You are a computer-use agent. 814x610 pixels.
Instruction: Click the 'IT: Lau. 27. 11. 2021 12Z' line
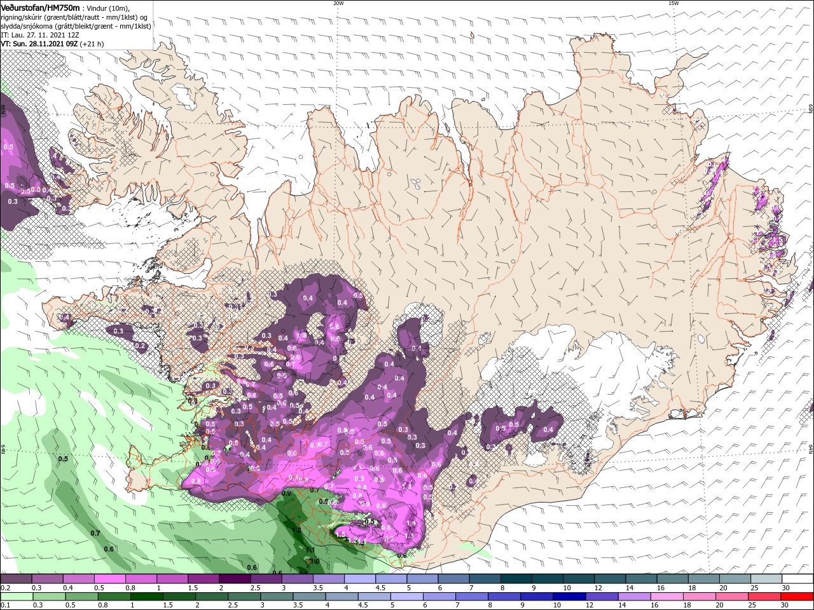tap(39, 35)
